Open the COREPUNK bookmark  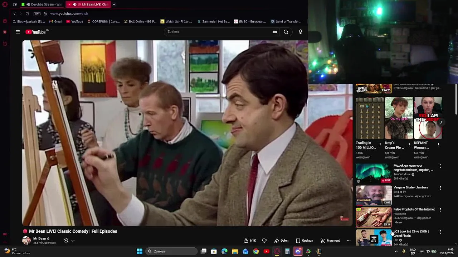pos(103,21)
